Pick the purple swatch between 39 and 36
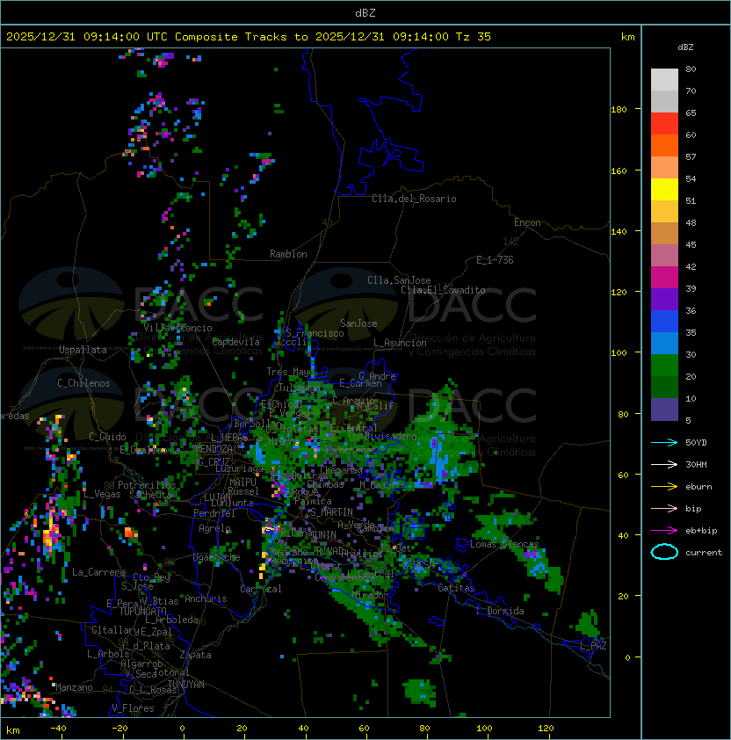 pos(664,299)
